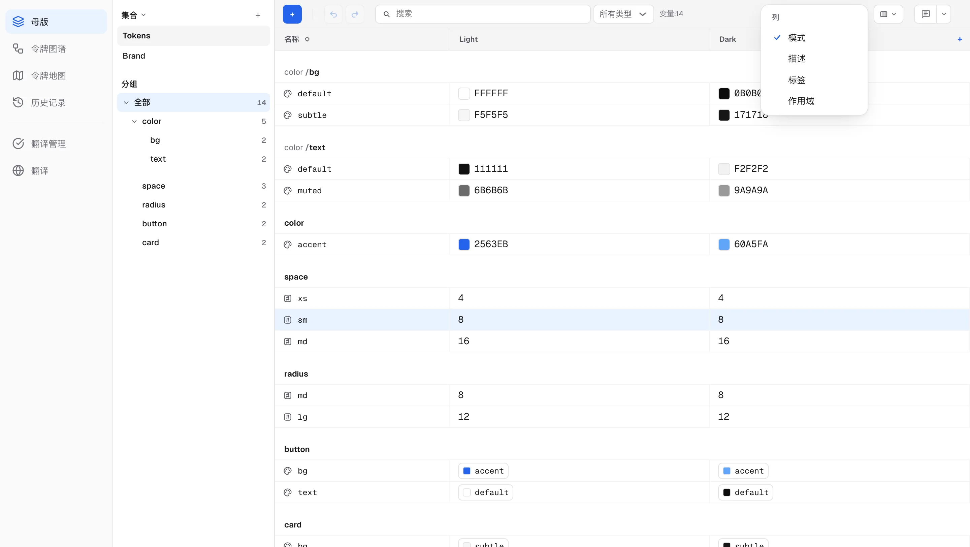
Task: Click the redo arrow icon
Action: pos(355,14)
